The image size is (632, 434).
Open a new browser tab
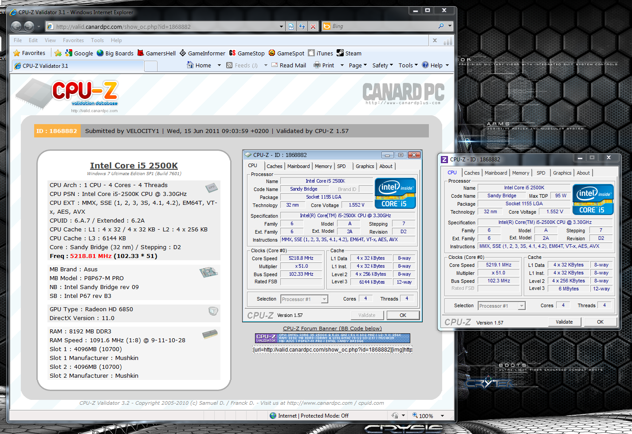click(x=151, y=66)
